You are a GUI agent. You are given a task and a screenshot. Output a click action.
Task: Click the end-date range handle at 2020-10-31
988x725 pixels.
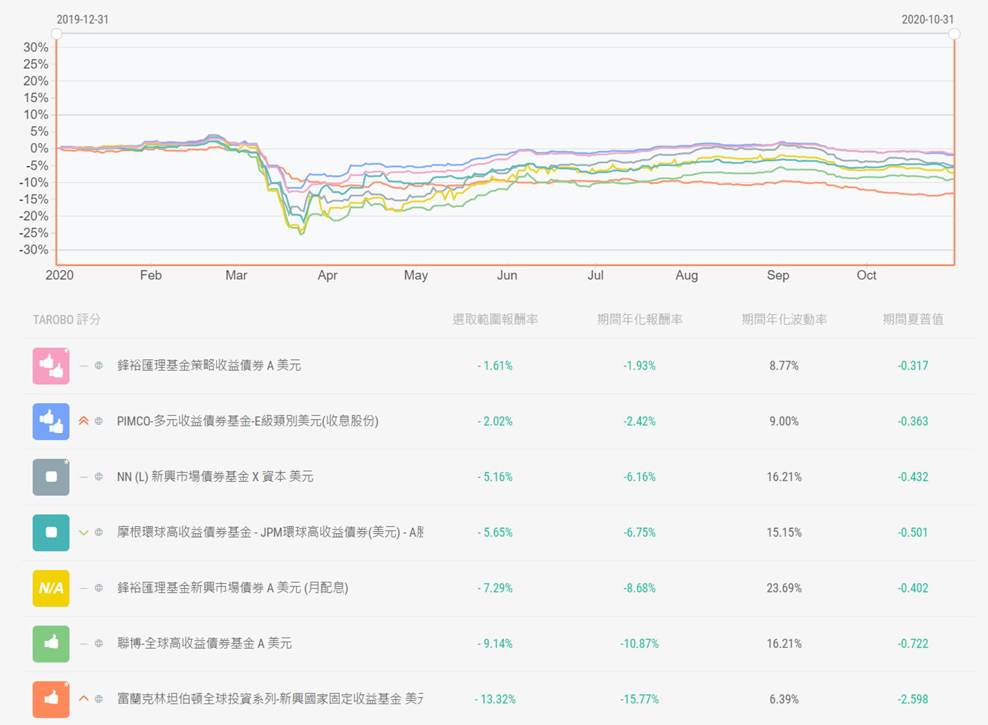(x=954, y=34)
